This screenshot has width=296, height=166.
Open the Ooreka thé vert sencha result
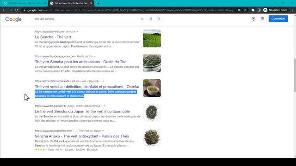point(87,87)
